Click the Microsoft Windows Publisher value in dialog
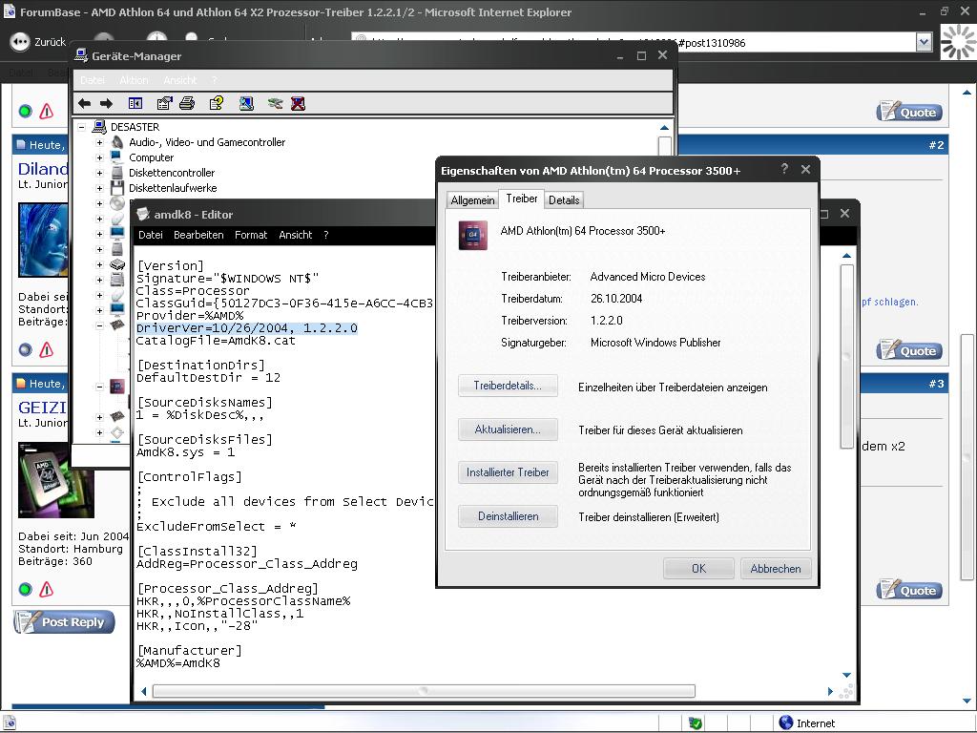977x733 pixels. [655, 343]
